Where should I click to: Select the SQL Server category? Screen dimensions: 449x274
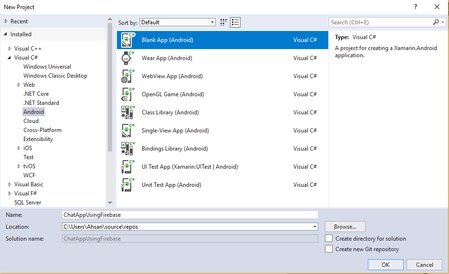(28, 203)
